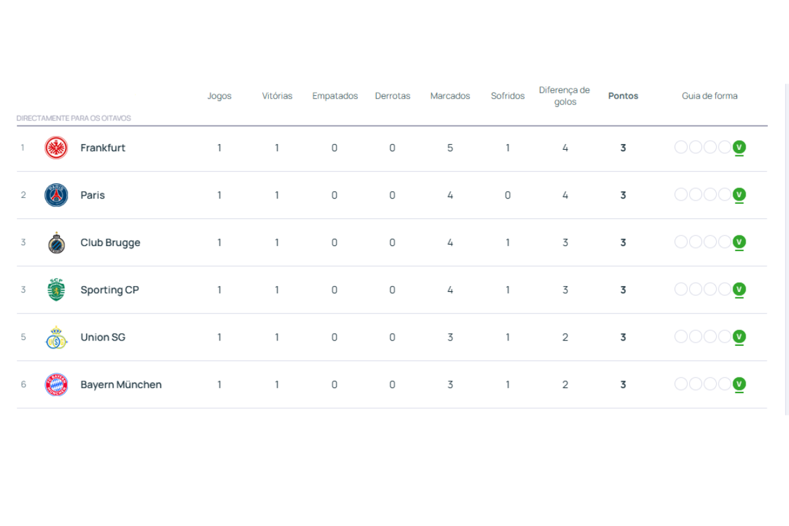Click the Sporting CP crest icon
The width and height of the screenshot is (789, 526).
56,290
